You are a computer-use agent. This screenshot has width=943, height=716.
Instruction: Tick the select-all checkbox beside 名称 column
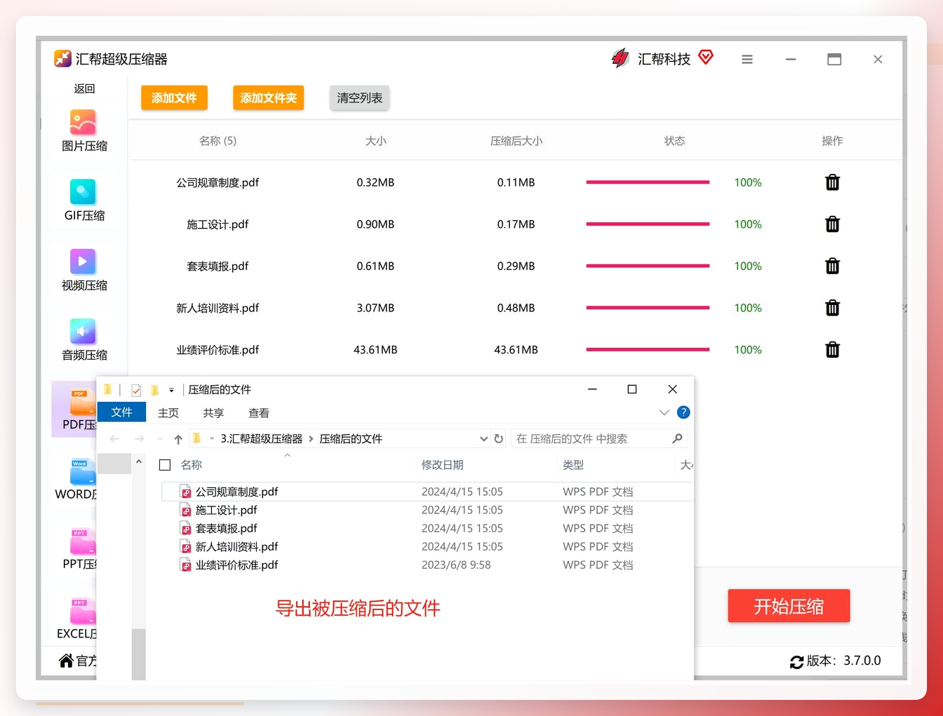pos(165,465)
